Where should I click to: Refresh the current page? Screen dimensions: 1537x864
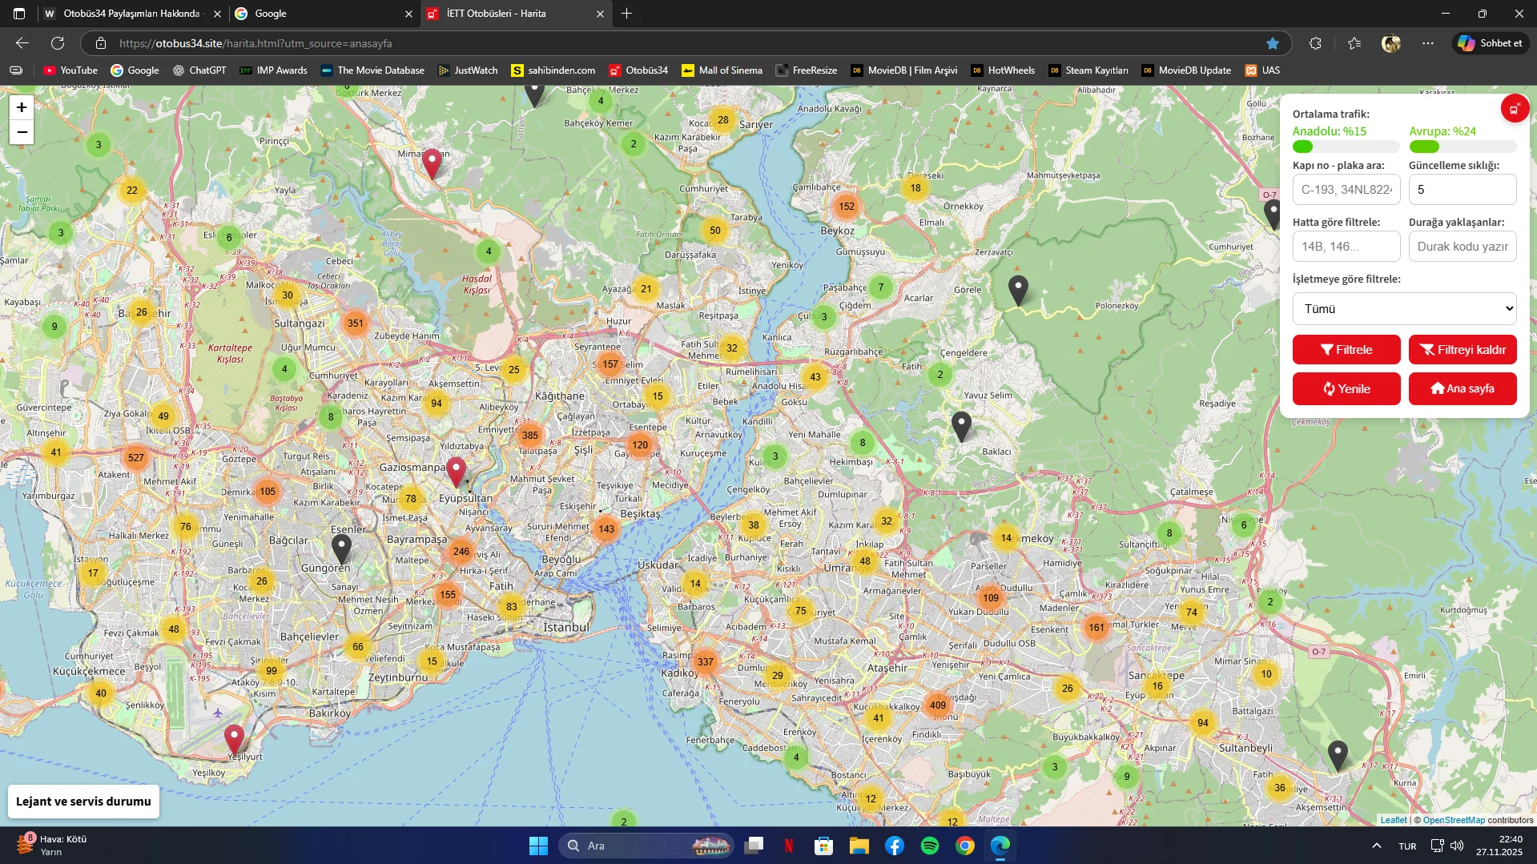(x=56, y=42)
